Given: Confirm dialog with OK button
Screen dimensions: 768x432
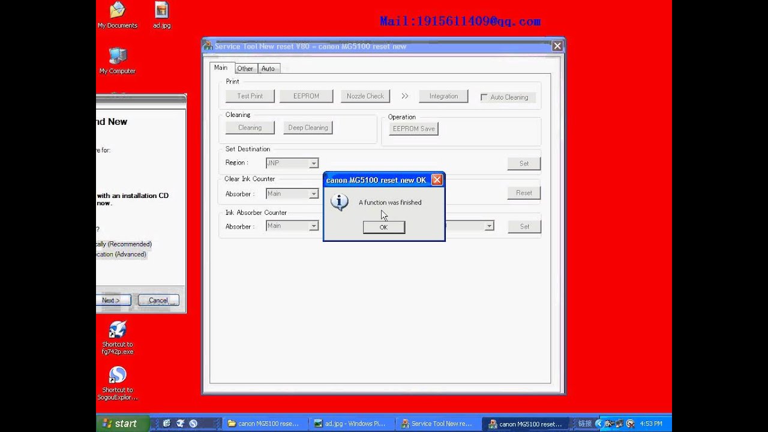Looking at the screenshot, I should (x=384, y=227).
